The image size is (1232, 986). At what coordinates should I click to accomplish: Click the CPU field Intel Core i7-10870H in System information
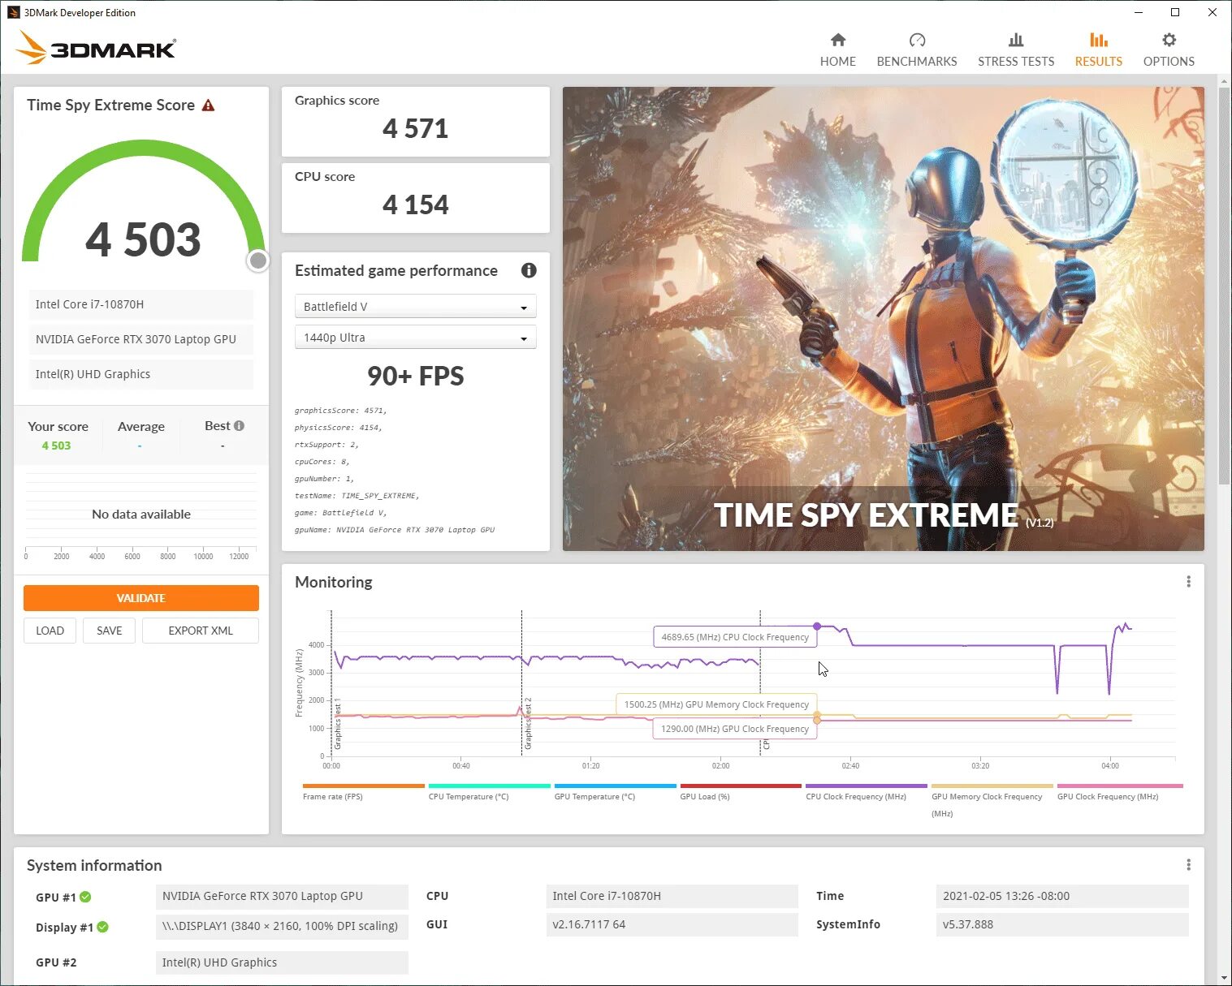(672, 896)
